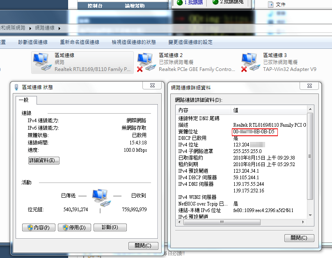Click 關閉(C) in the details dialog
This screenshot has width=332, height=258.
(x=299, y=238)
